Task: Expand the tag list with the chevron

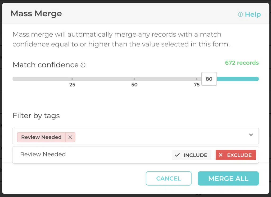Action: pyautogui.click(x=251, y=135)
